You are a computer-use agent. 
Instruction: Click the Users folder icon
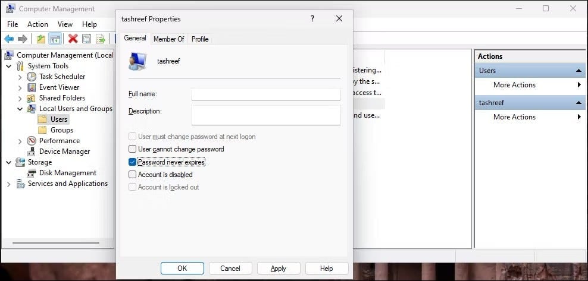click(43, 119)
